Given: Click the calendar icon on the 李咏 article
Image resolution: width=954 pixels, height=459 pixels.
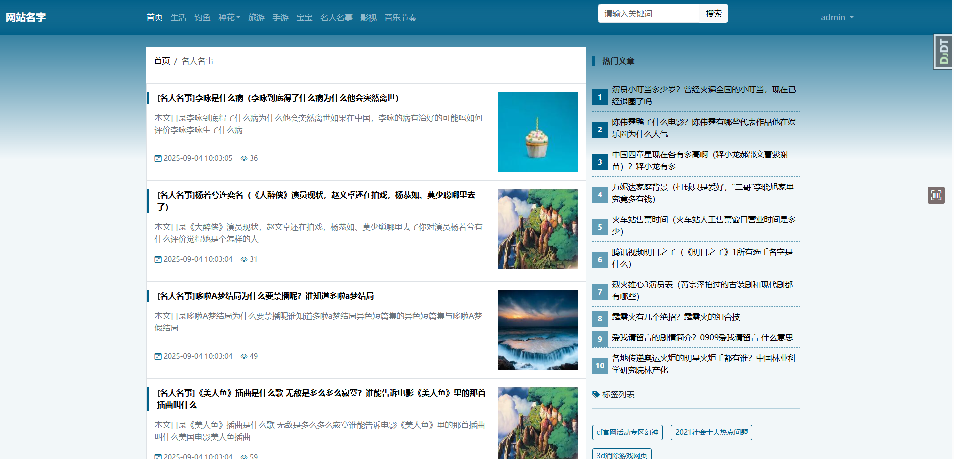Looking at the screenshot, I should click(x=158, y=158).
